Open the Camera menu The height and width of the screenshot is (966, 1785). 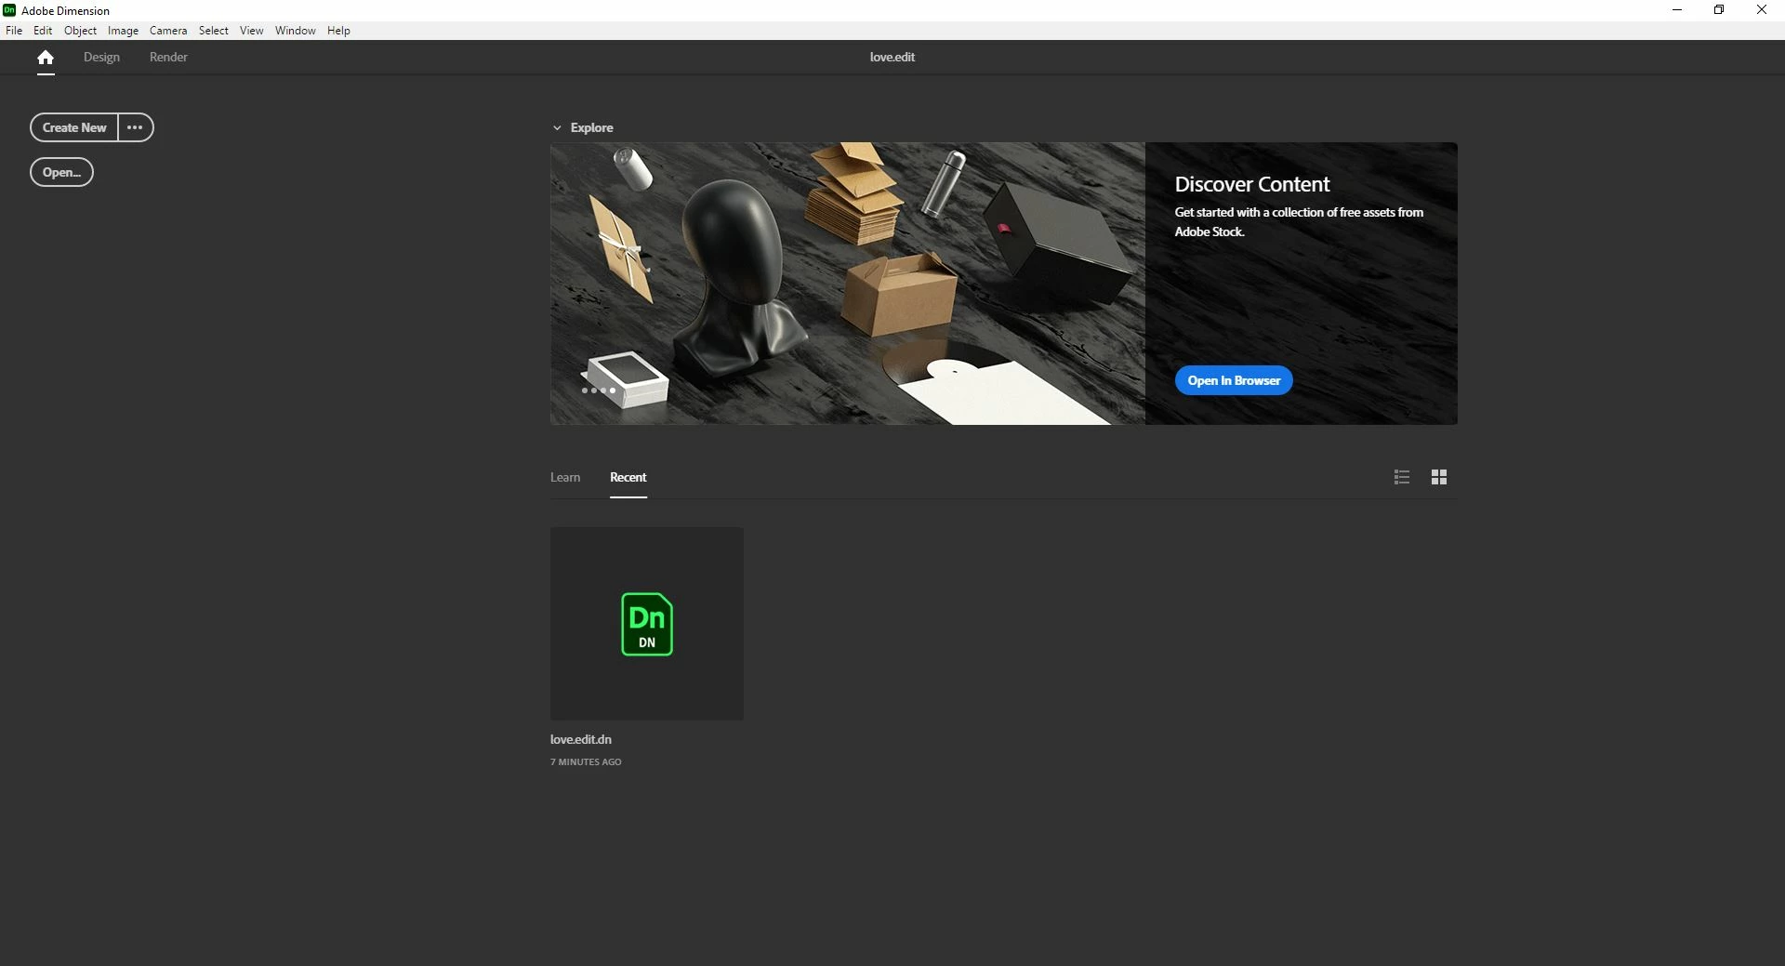pyautogui.click(x=168, y=31)
